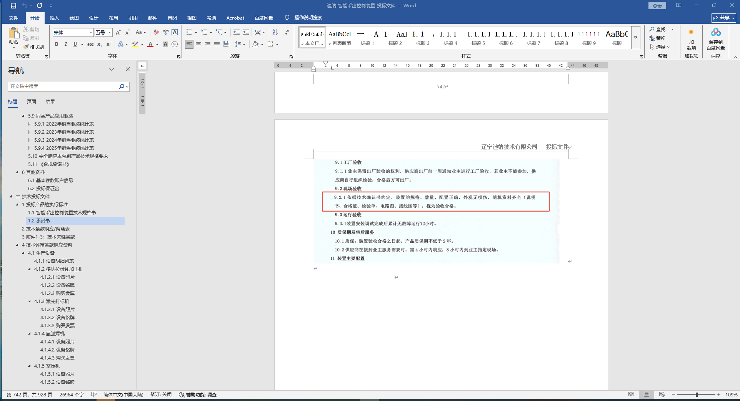This screenshot has width=740, height=401.
Task: Open the 插入 ribbon tab
Action: (x=54, y=18)
